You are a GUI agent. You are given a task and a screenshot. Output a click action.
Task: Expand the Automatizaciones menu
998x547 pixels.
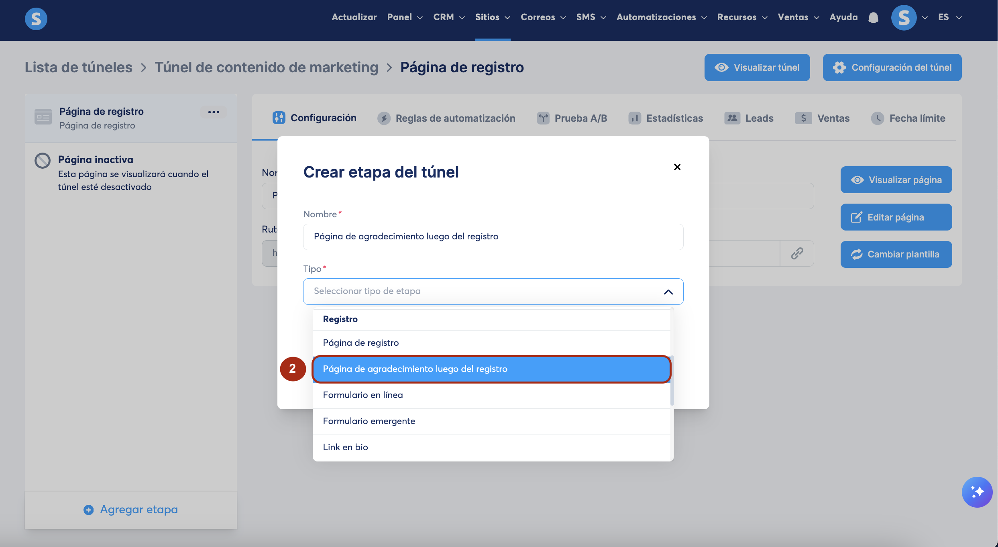[661, 17]
